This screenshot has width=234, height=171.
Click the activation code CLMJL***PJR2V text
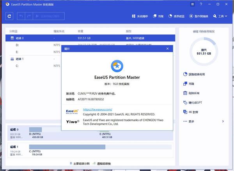pos(88,94)
